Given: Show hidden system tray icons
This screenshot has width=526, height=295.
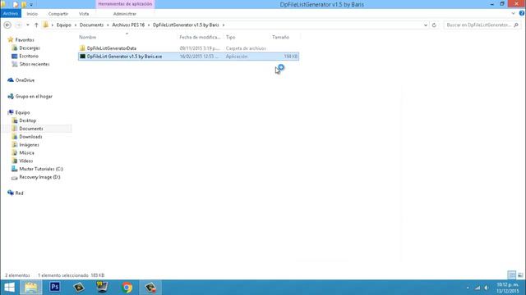Looking at the screenshot, I should (x=468, y=288).
